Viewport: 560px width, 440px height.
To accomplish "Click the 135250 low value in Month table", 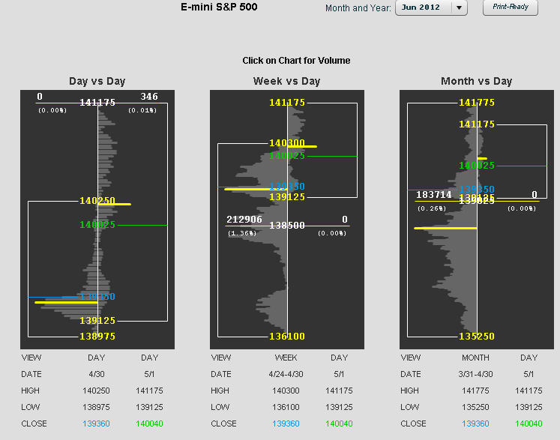I will click(x=475, y=407).
